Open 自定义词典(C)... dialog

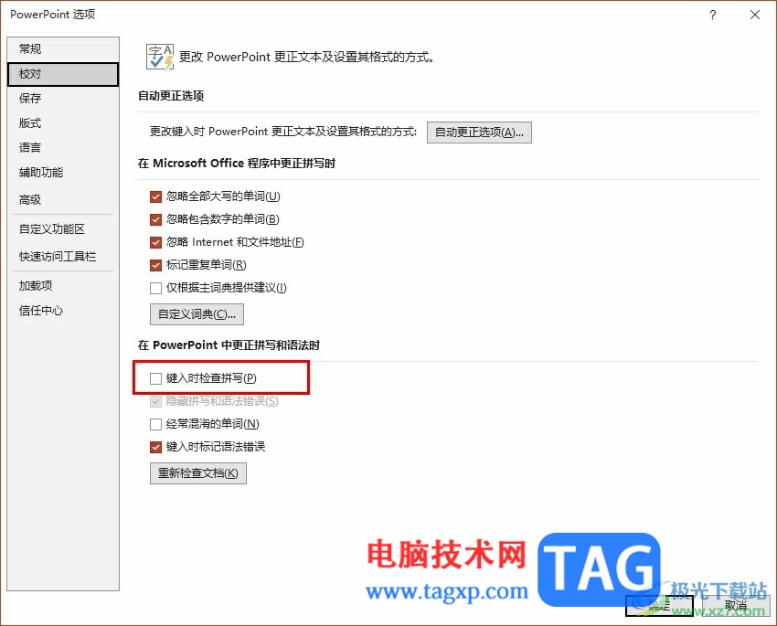(x=197, y=314)
